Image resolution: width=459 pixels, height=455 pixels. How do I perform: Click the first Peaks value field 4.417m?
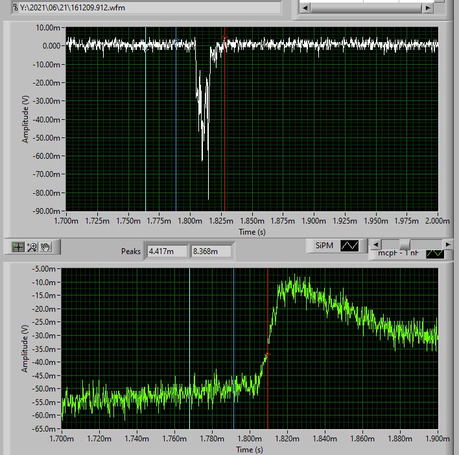coord(167,251)
